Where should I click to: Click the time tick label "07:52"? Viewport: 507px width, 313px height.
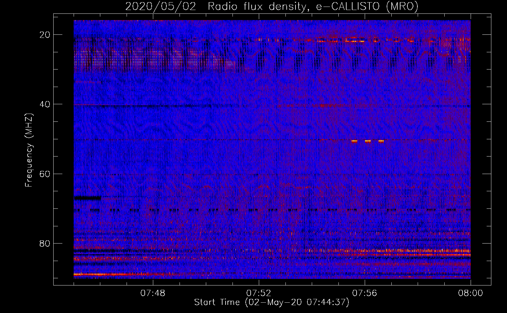[259, 293]
